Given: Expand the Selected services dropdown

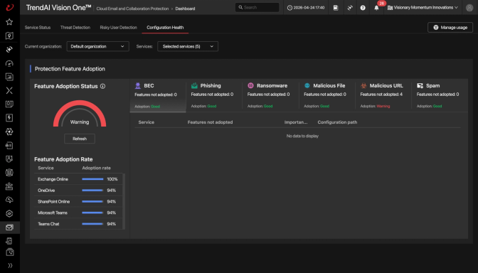Looking at the screenshot, I should pos(188,46).
